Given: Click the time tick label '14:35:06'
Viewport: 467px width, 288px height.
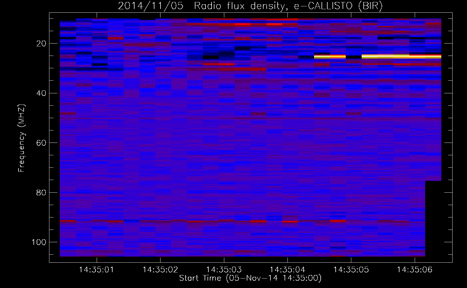Looking at the screenshot, I should pos(415,270).
